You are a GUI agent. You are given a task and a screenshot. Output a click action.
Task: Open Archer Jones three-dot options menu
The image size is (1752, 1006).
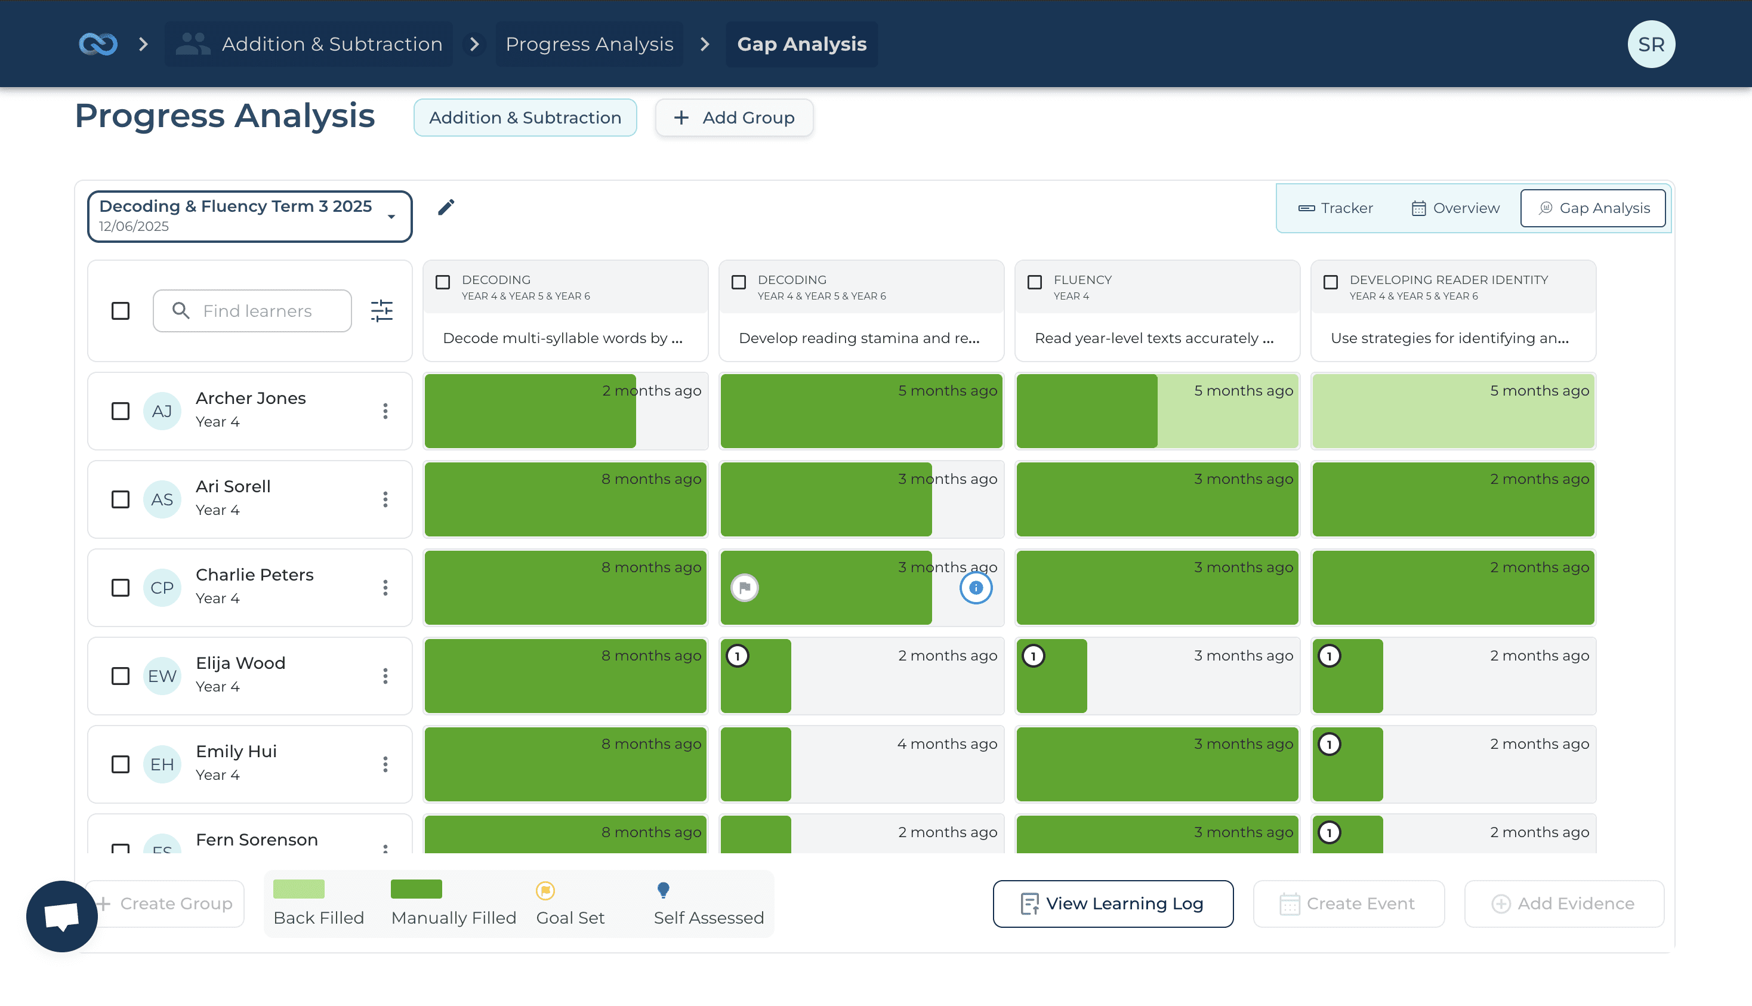coord(385,411)
